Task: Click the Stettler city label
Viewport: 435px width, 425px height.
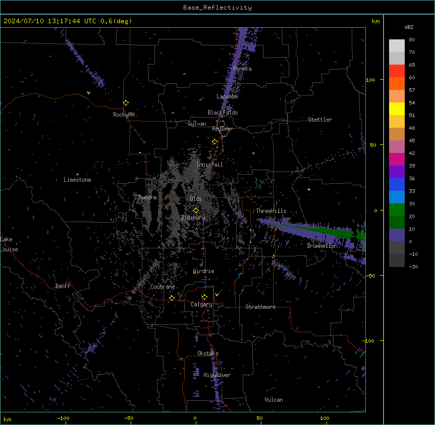Action: [320, 120]
